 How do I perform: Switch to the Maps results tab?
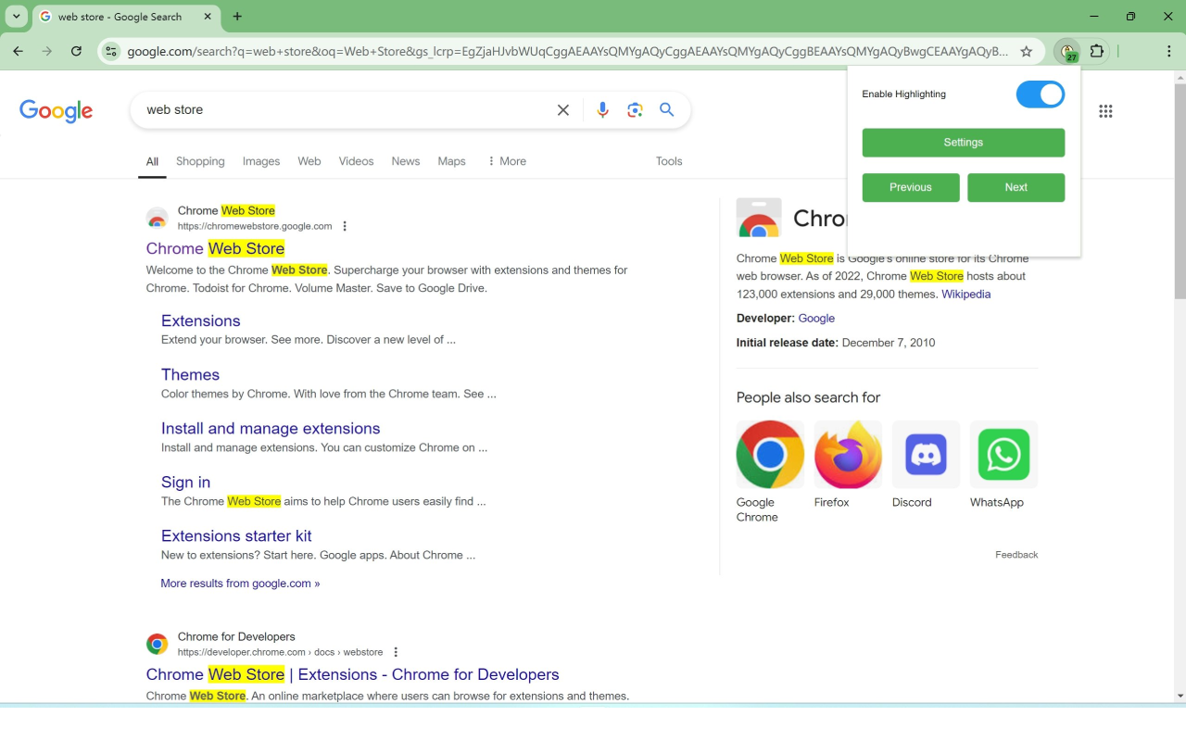click(451, 161)
